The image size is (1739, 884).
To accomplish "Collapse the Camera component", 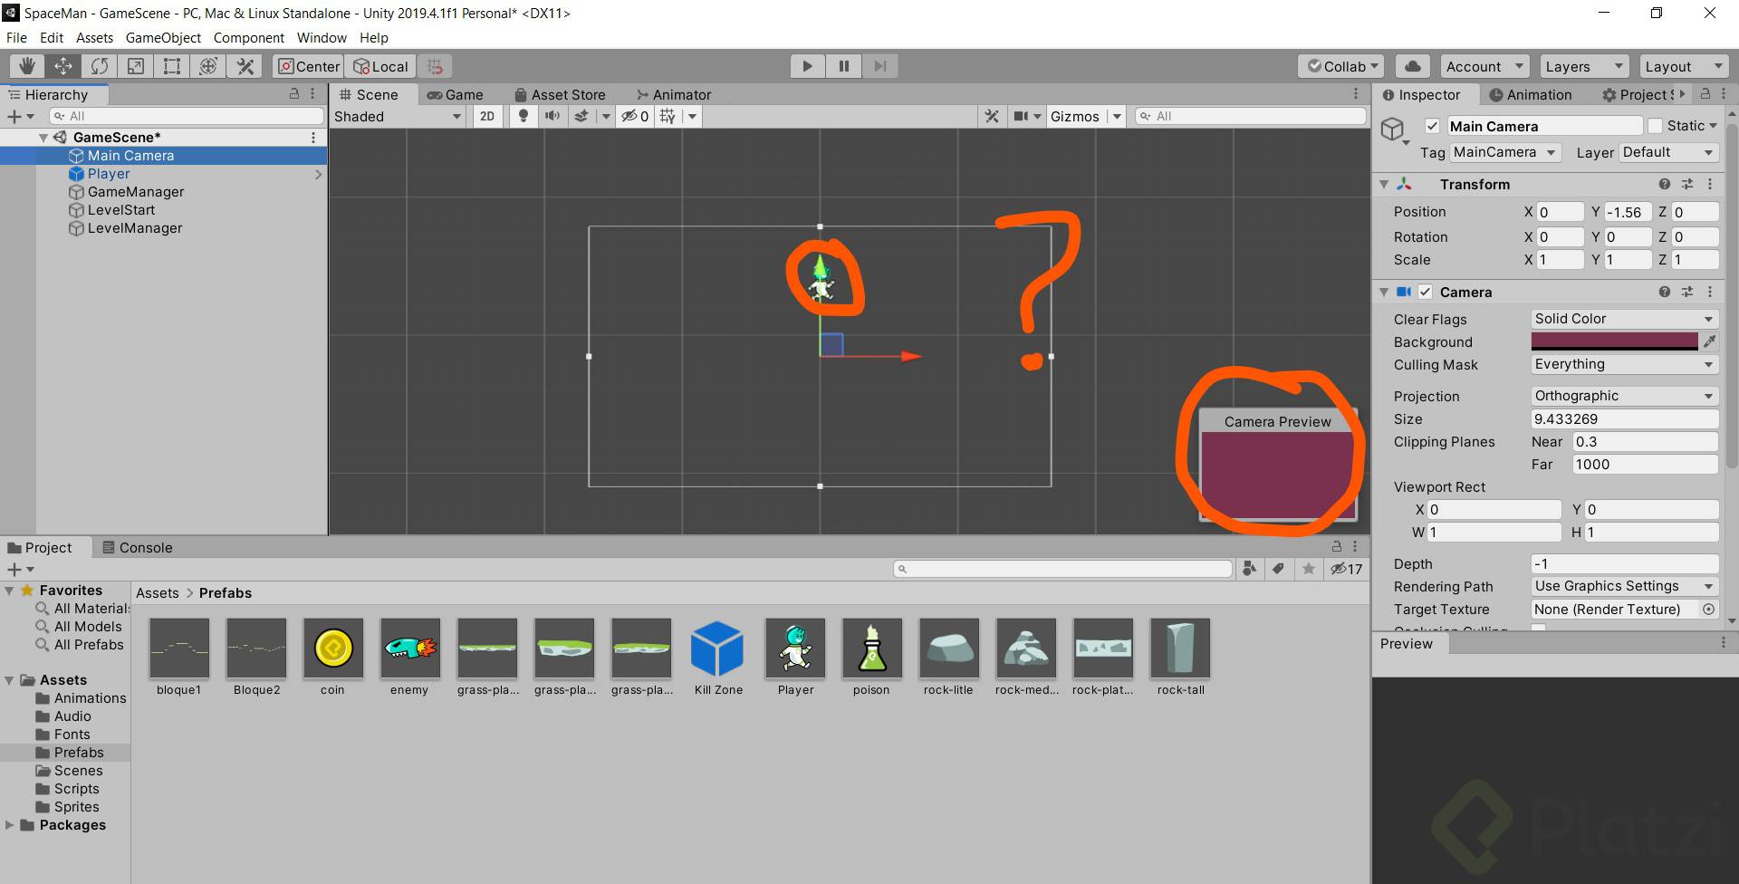I will coord(1384,292).
